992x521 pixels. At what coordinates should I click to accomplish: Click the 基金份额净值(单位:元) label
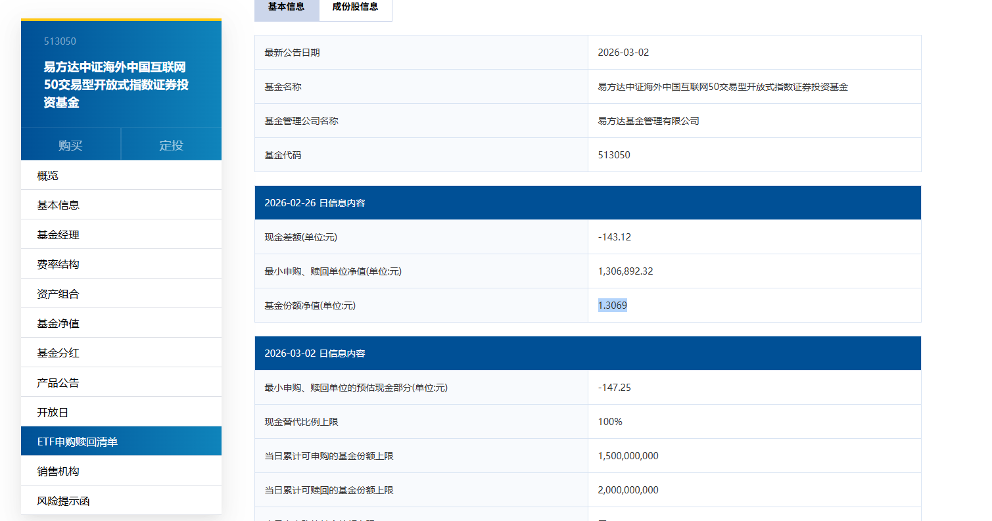tap(310, 306)
